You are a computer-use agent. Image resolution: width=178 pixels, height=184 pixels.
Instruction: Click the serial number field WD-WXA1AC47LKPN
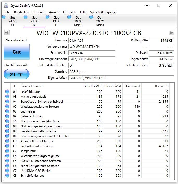click(x=92, y=47)
